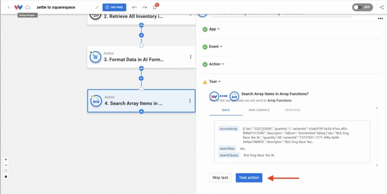
Task: Click the searchQuery field label
Action: (229, 155)
